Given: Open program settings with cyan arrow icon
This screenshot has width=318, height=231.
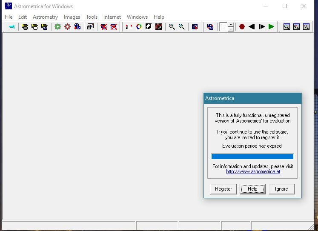Looking at the screenshot, I should pos(12,27).
